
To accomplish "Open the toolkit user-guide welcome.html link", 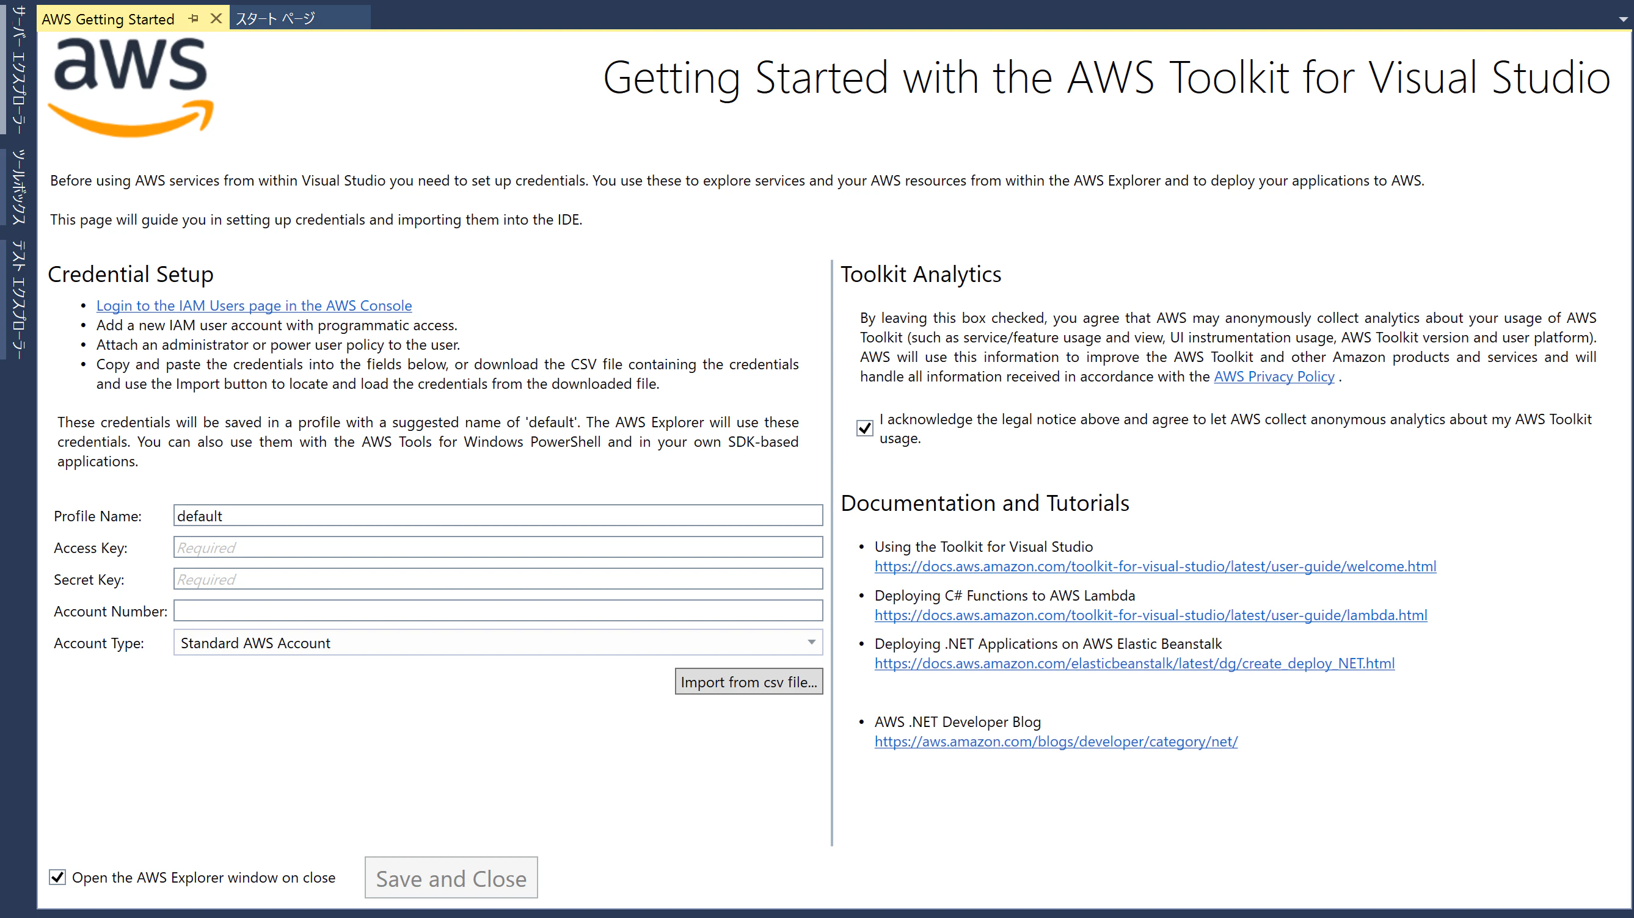I will tap(1155, 566).
